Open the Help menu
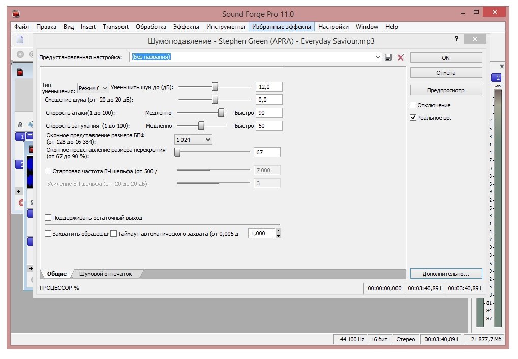Image resolution: width=518 pixels, height=359 pixels. click(391, 27)
